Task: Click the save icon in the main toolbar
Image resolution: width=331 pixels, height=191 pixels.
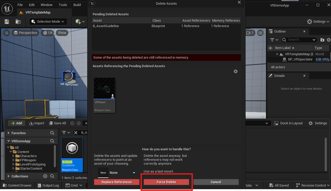Action: (x=7, y=22)
